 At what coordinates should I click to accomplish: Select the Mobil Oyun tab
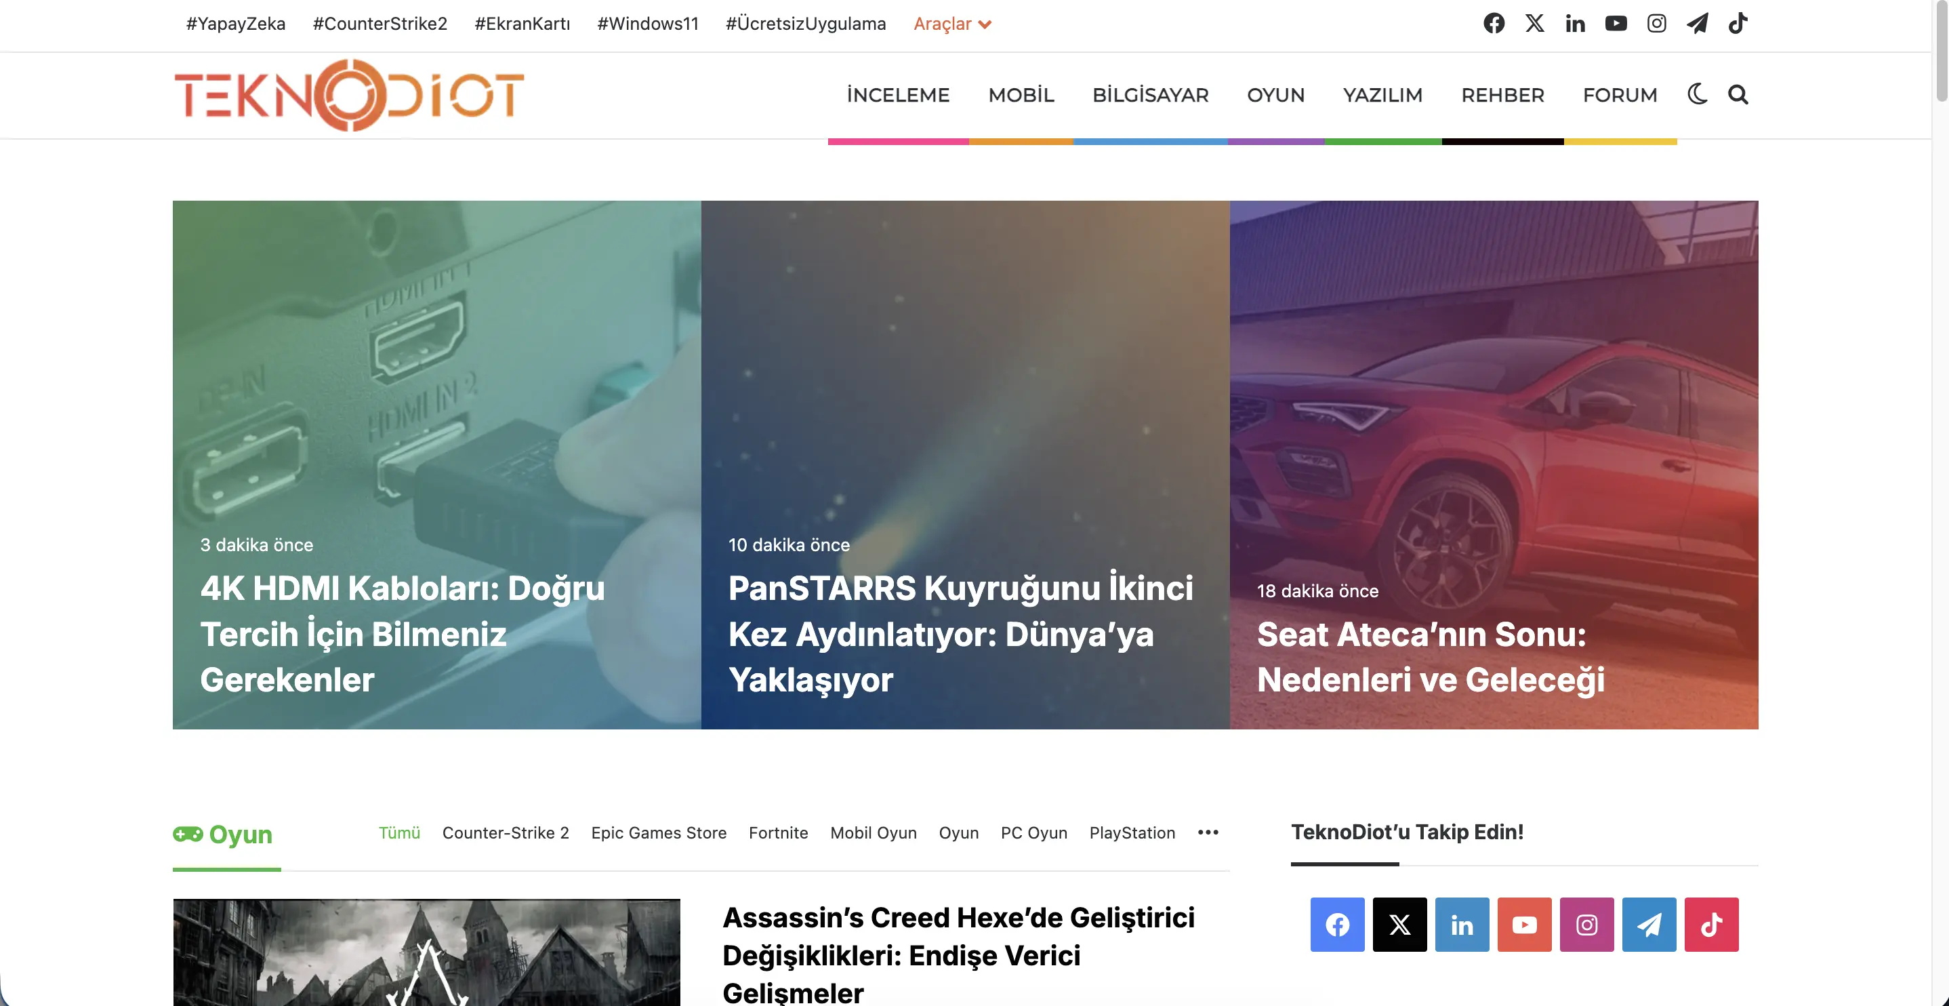click(x=873, y=832)
